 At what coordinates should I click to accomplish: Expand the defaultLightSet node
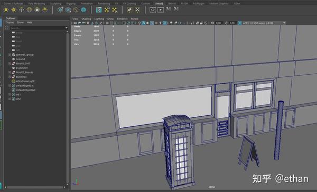(10, 86)
